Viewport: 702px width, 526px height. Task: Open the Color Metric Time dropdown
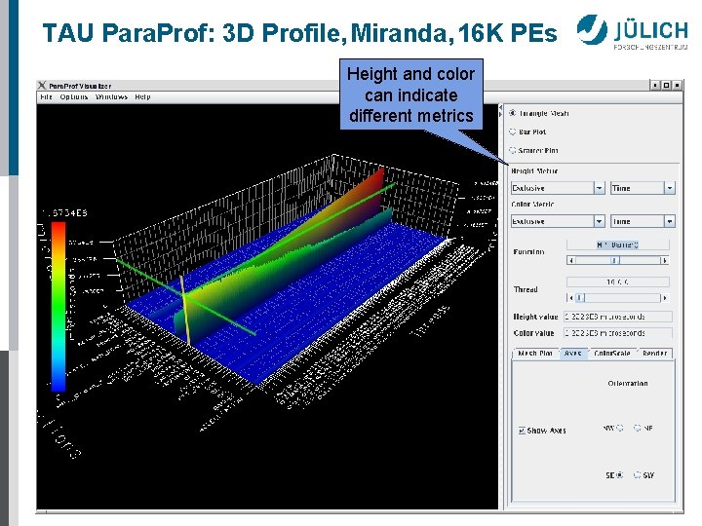click(x=643, y=221)
